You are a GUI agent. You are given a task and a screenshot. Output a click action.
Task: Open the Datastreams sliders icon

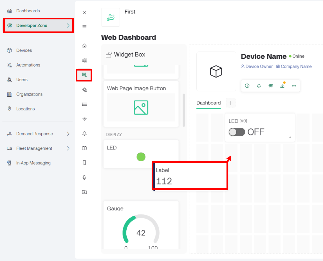click(84, 60)
